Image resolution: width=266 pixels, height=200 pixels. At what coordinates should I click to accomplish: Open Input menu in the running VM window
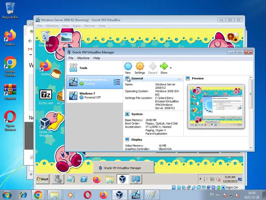(x=77, y=26)
